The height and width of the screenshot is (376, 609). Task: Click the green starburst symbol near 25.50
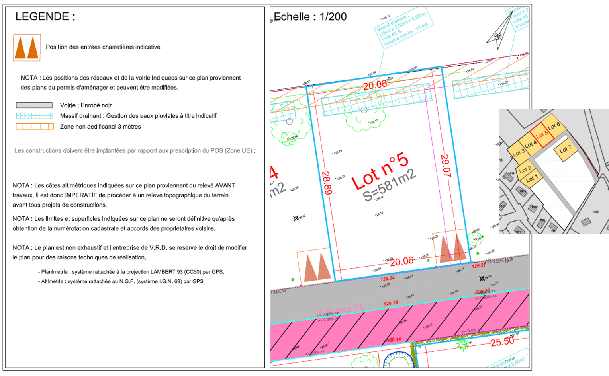pos(462,344)
